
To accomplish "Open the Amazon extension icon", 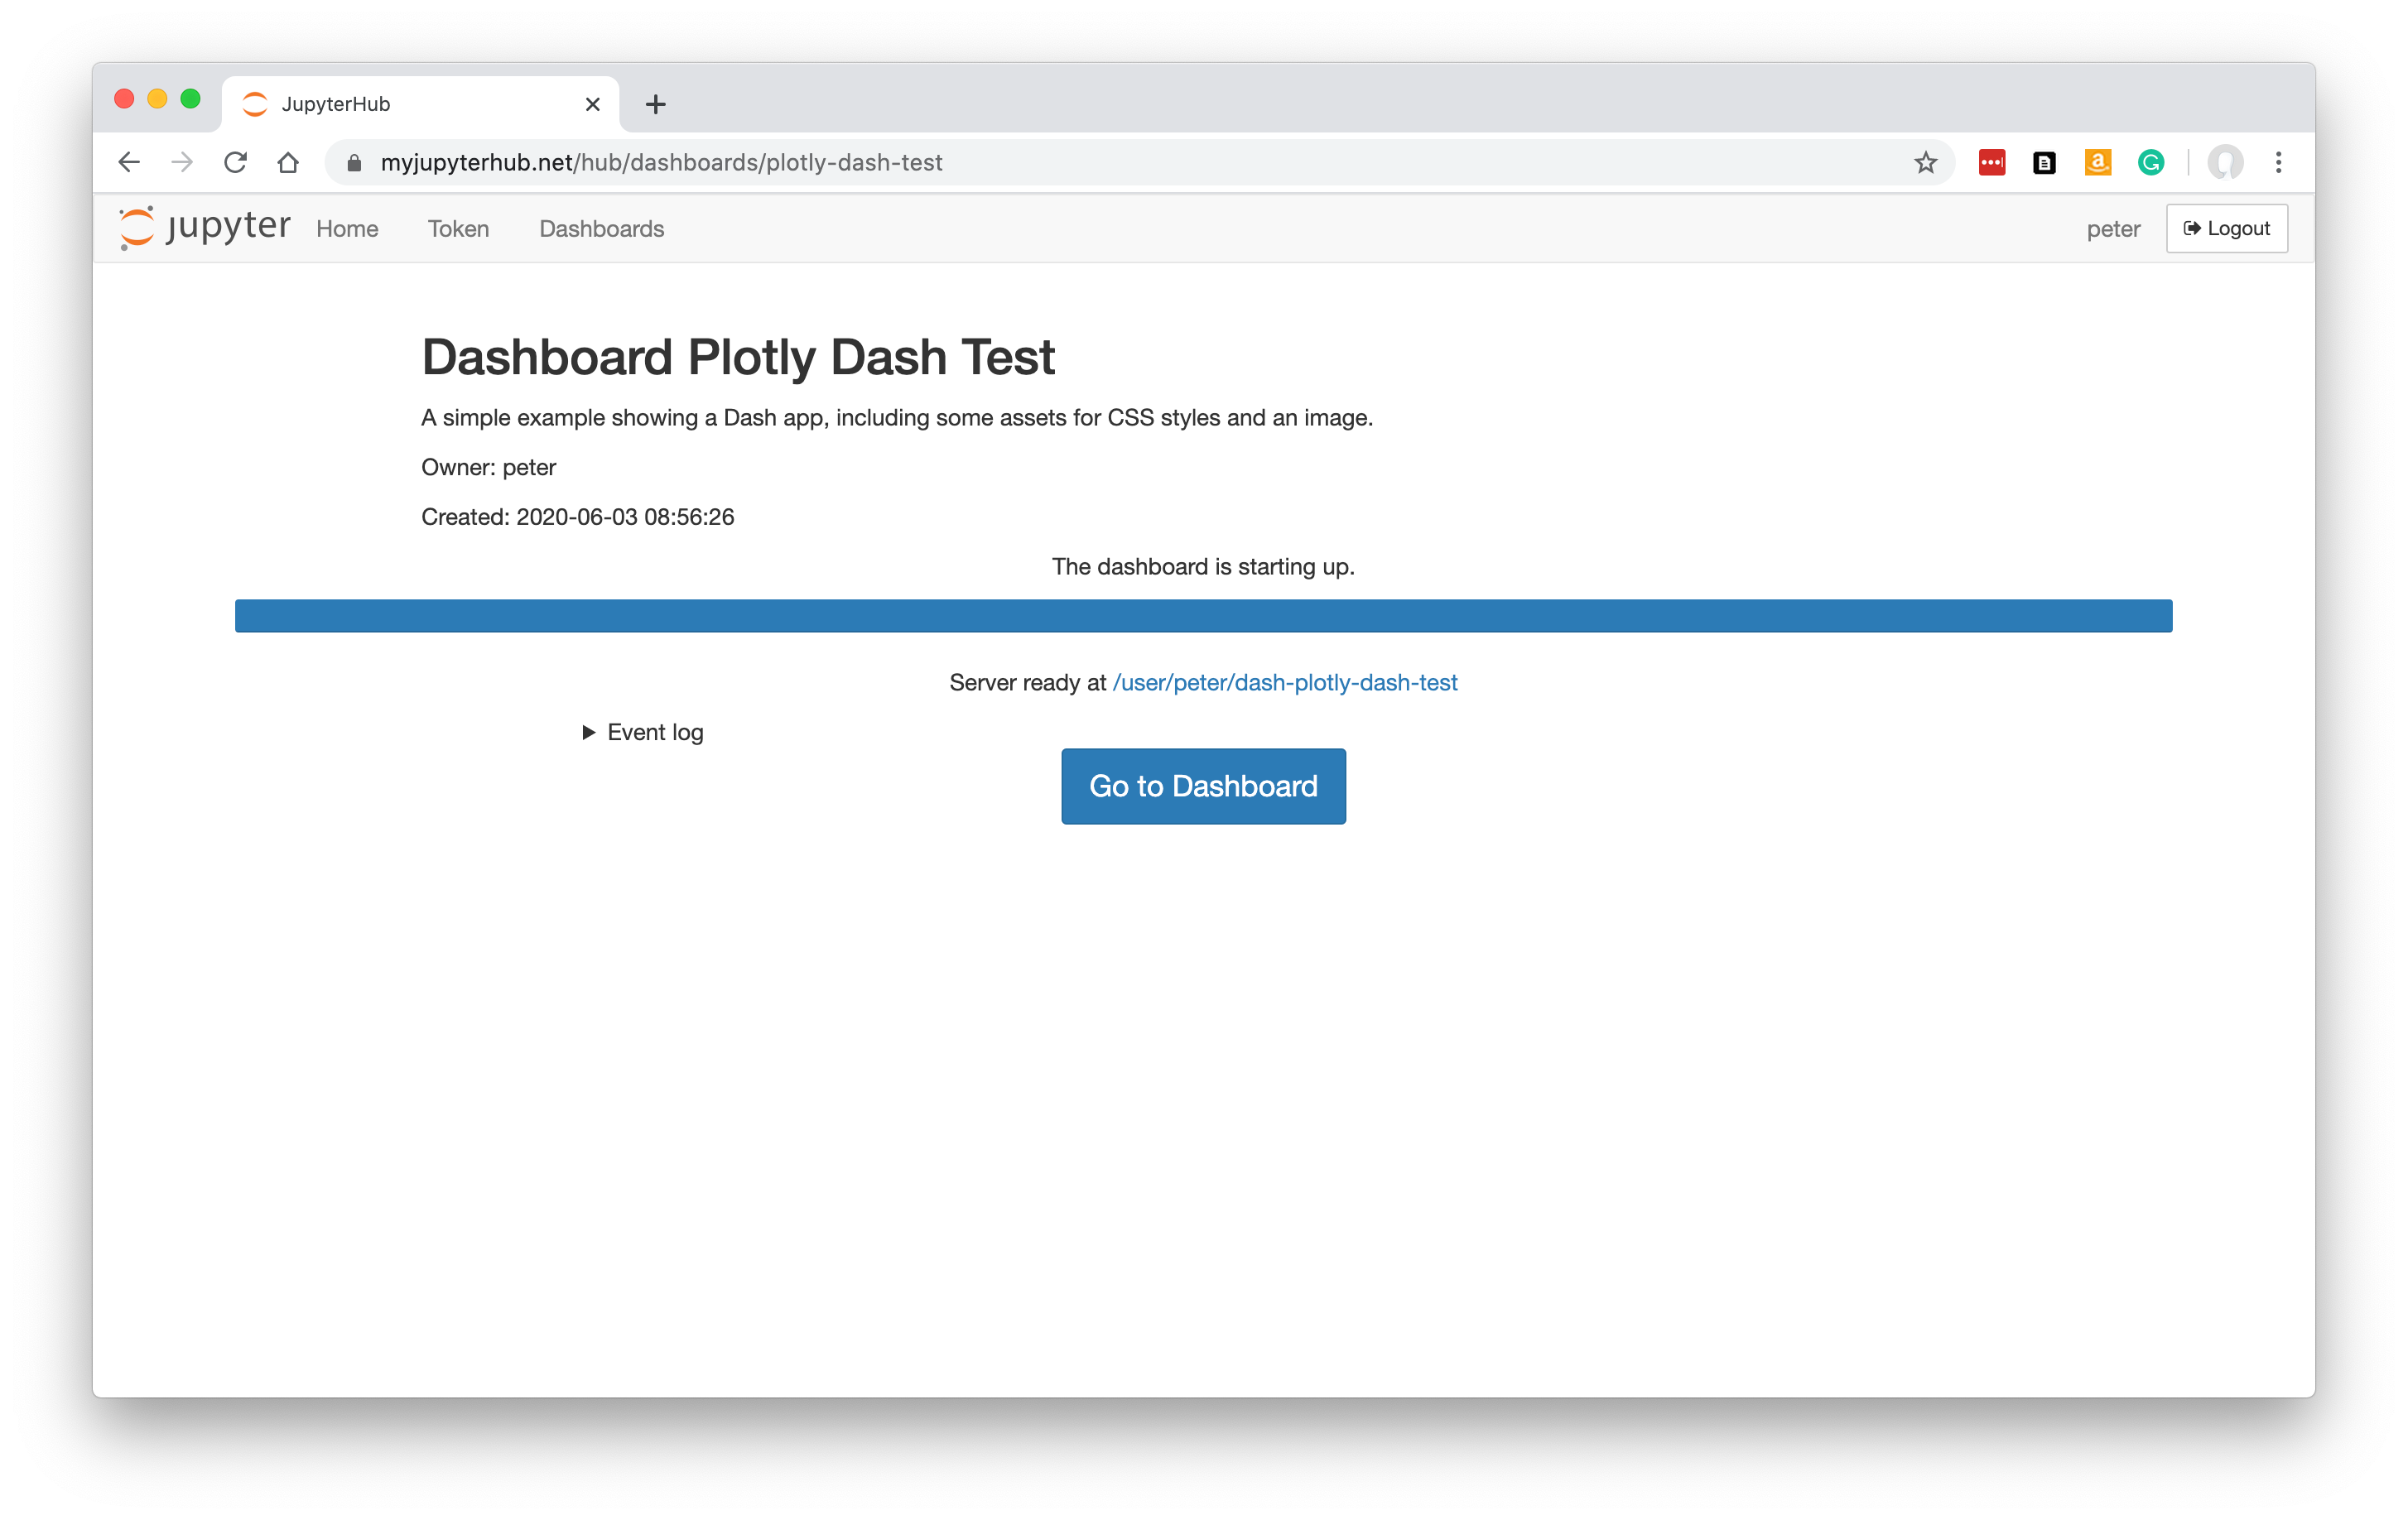I will click(2097, 162).
